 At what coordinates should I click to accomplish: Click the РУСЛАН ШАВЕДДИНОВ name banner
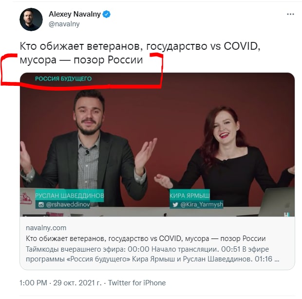pos(70,196)
